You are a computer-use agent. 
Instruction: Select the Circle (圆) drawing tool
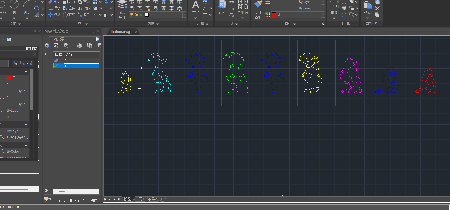click(x=14, y=7)
